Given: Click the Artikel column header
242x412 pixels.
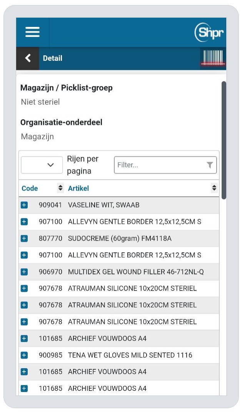Looking at the screenshot, I should pyautogui.click(x=78, y=188).
